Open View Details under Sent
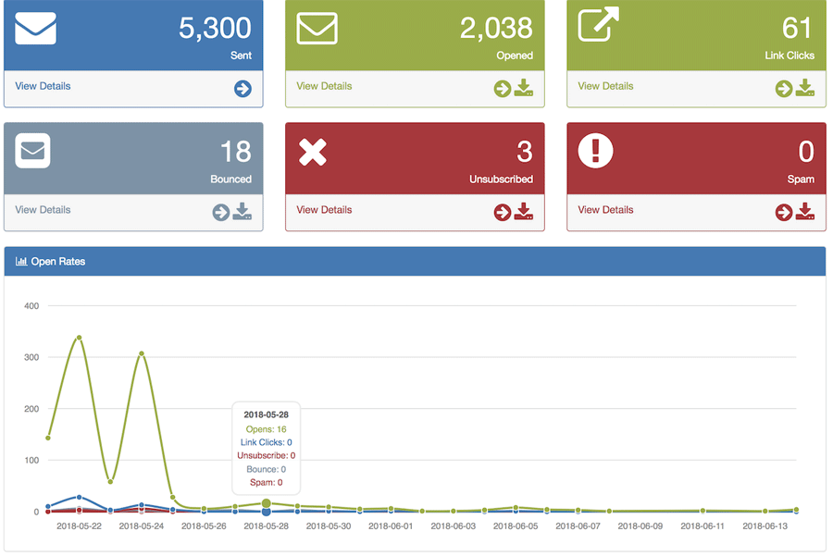 (x=43, y=86)
